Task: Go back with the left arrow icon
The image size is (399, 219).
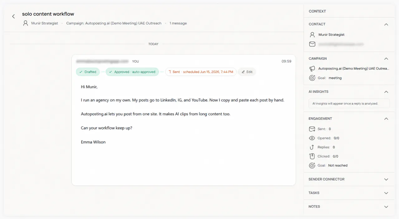Action: [x=13, y=16]
